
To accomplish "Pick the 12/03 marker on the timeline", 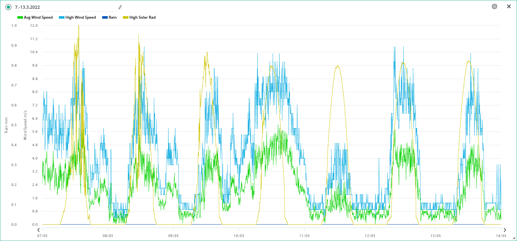I will tap(370, 236).
